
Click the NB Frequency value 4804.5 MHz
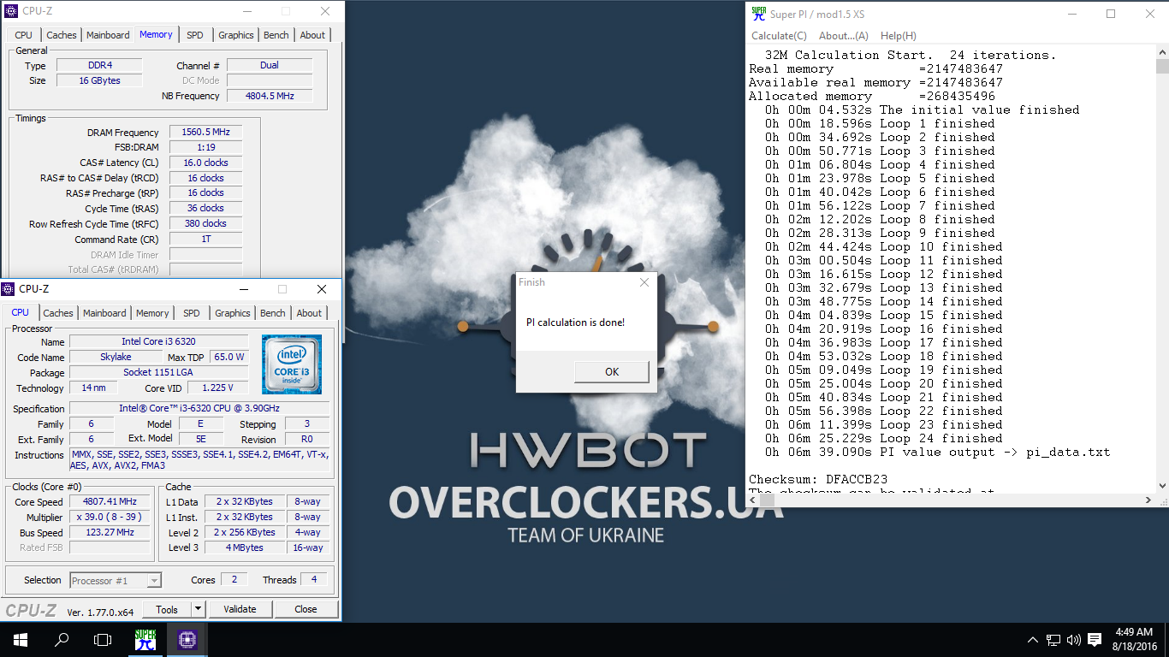(270, 96)
